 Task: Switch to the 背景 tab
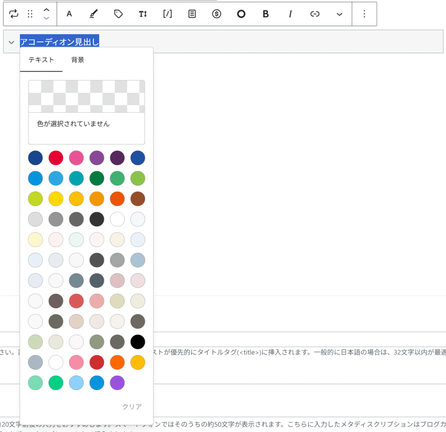click(x=78, y=60)
